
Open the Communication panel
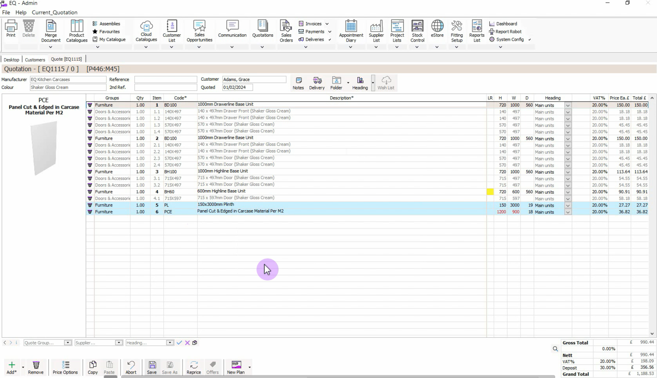[x=232, y=29]
